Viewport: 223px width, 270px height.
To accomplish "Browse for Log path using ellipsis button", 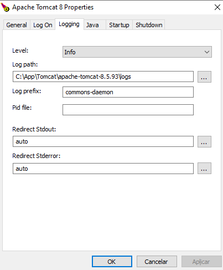I will coord(204,77).
